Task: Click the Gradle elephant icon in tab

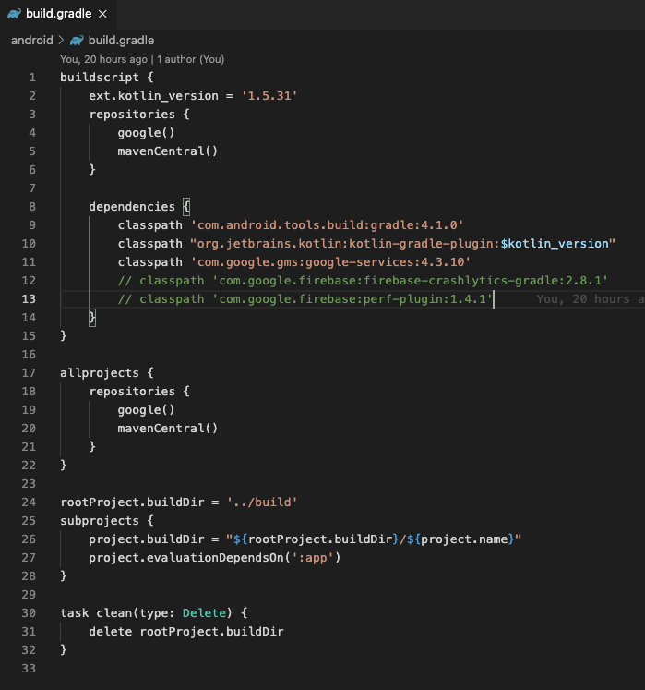Action: 14,14
